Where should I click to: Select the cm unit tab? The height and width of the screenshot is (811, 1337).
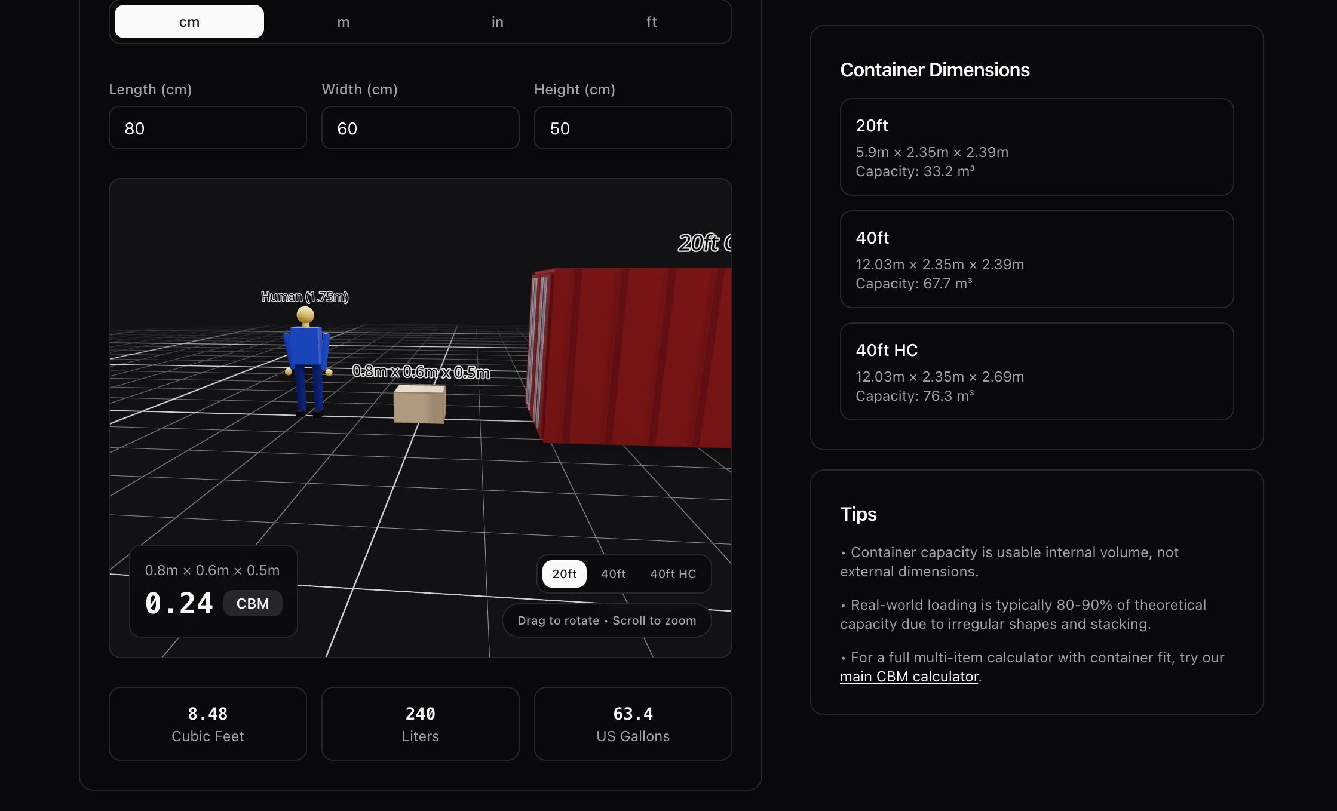coord(189,21)
